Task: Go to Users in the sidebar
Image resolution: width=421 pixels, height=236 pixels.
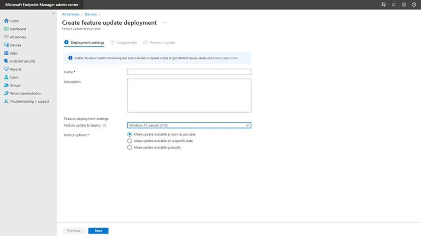Action: (x=11, y=77)
